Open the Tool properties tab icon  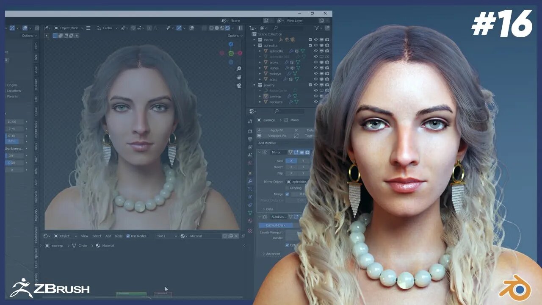[250, 121]
